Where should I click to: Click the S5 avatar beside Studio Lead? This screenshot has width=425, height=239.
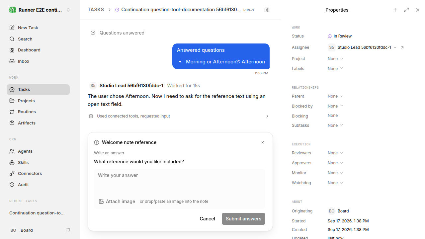[x=93, y=86]
